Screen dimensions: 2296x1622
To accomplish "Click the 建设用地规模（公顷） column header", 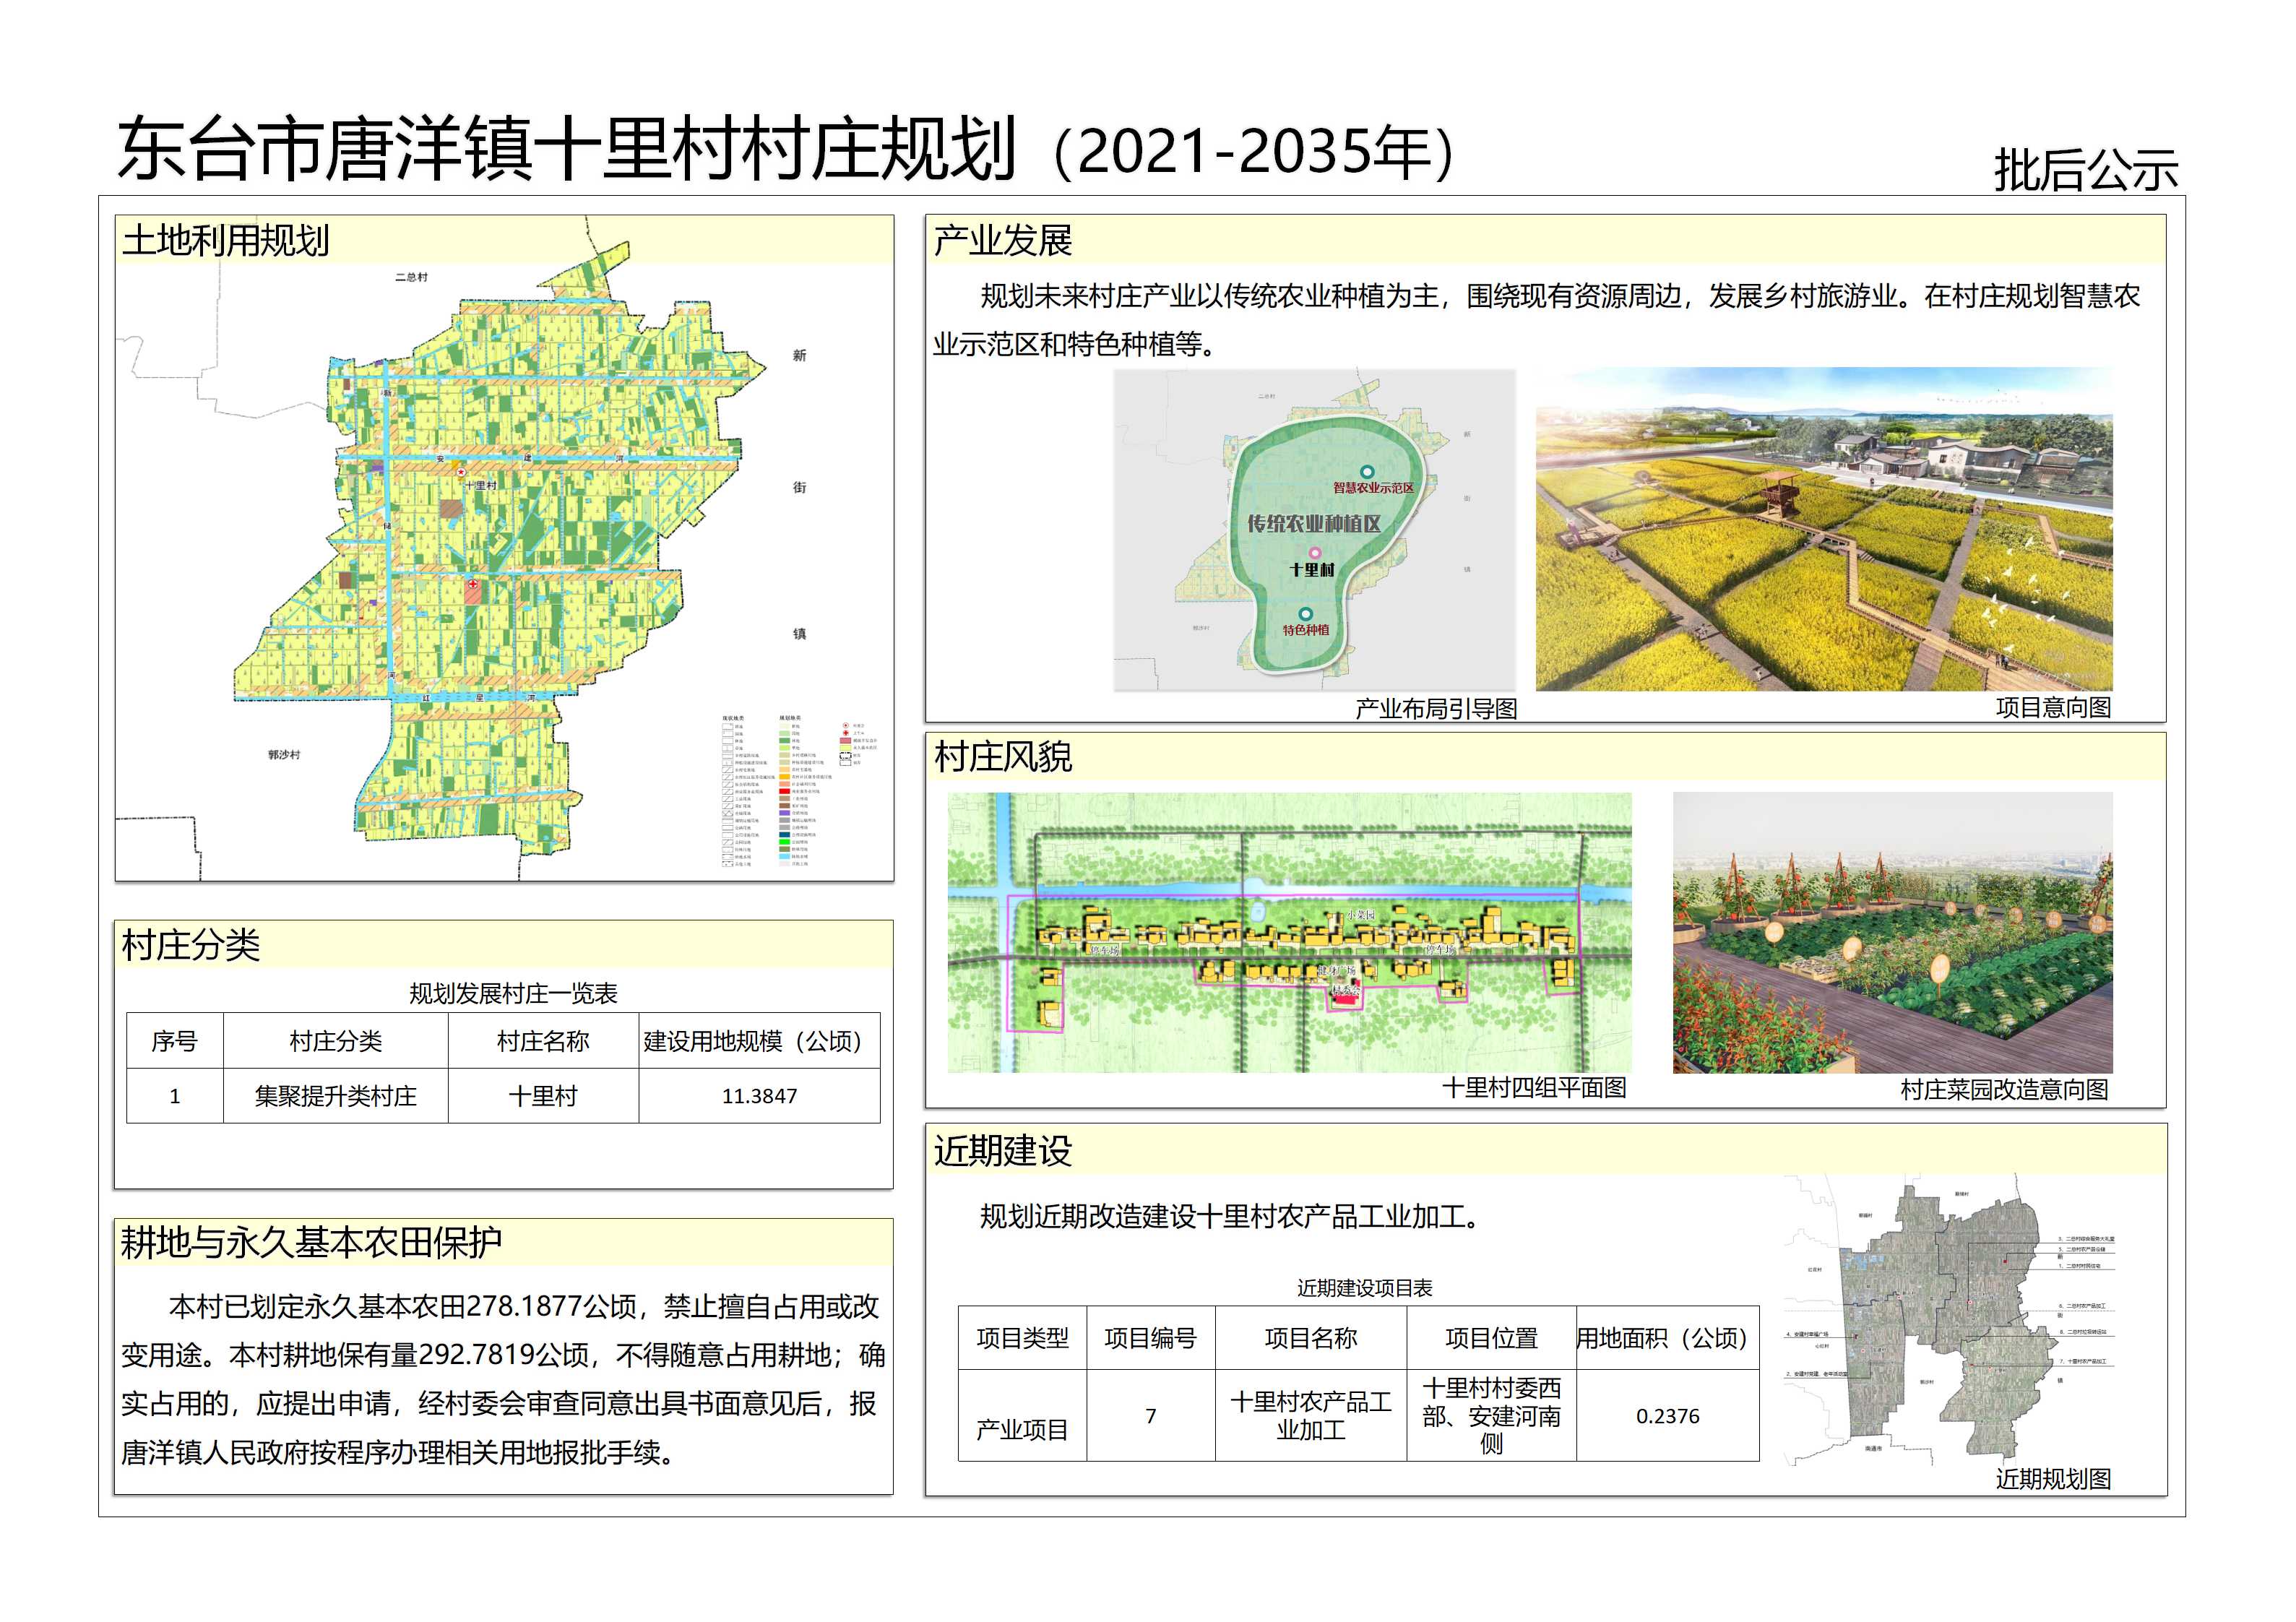I will 759,1041.
